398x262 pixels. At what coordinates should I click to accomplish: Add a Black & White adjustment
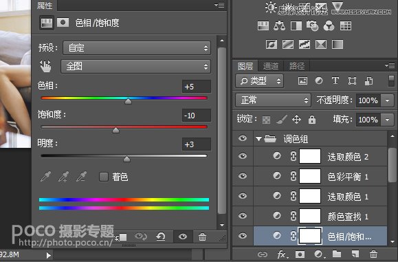(296, 25)
